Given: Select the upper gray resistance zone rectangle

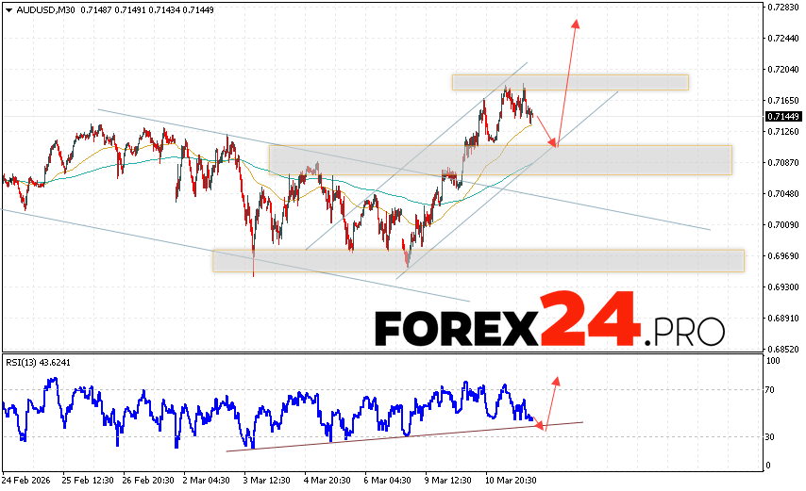Looking at the screenshot, I should (x=569, y=82).
